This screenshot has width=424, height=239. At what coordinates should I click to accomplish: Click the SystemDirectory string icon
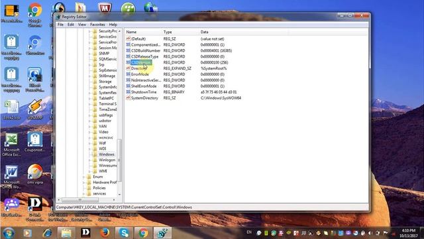pyautogui.click(x=128, y=98)
